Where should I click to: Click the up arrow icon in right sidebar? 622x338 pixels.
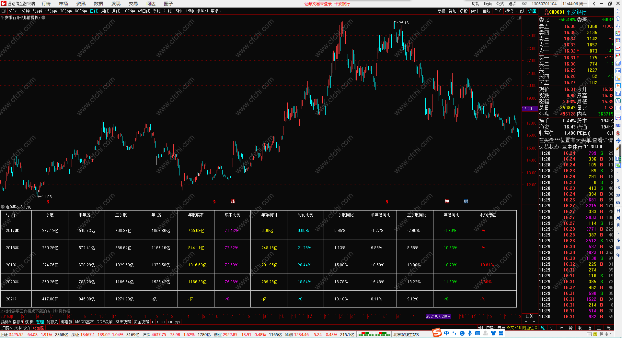tap(618, 18)
